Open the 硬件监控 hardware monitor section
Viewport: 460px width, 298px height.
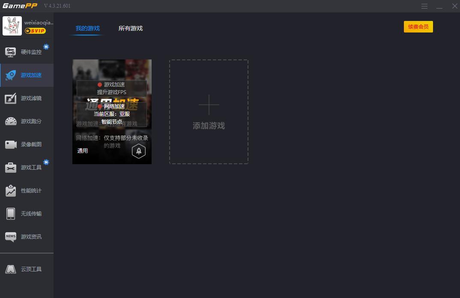point(27,52)
